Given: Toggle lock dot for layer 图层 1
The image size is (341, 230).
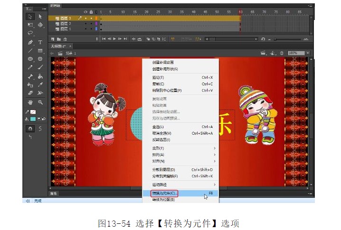Looking at the screenshot, I should tap(91, 28).
